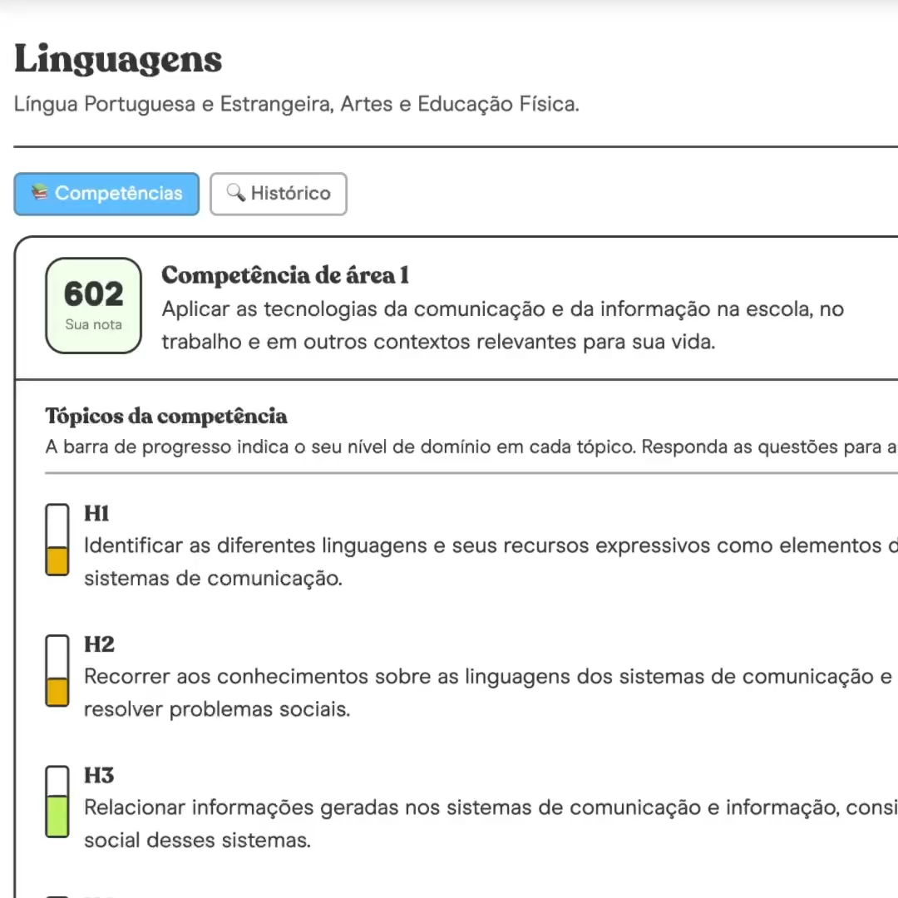Open the H3 topic title
The image size is (898, 898).
click(99, 777)
